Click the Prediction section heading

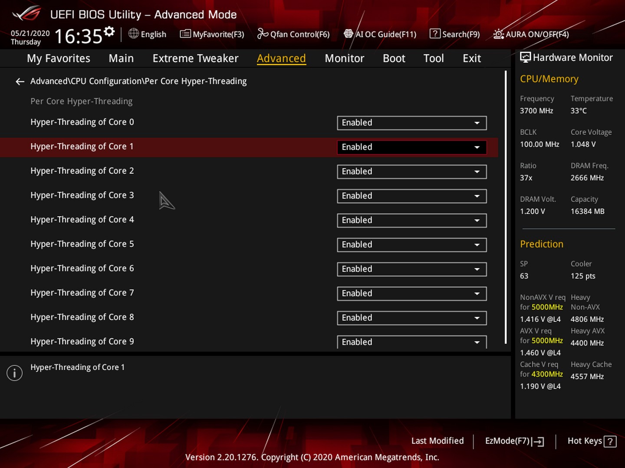(542, 244)
